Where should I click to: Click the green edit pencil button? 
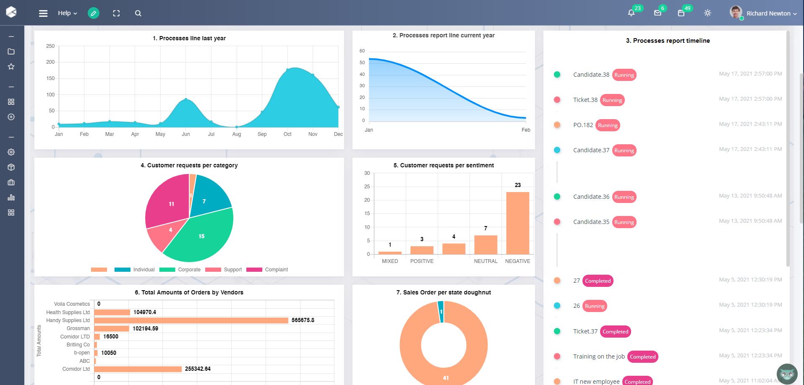93,13
